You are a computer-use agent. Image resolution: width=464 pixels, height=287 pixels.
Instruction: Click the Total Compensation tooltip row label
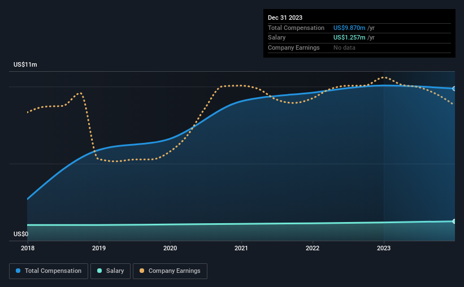point(296,28)
